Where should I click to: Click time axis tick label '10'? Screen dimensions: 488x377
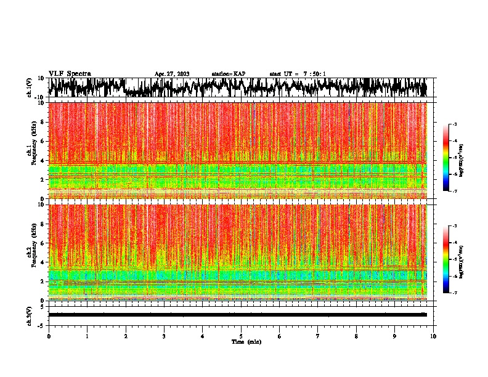pyautogui.click(x=433, y=336)
